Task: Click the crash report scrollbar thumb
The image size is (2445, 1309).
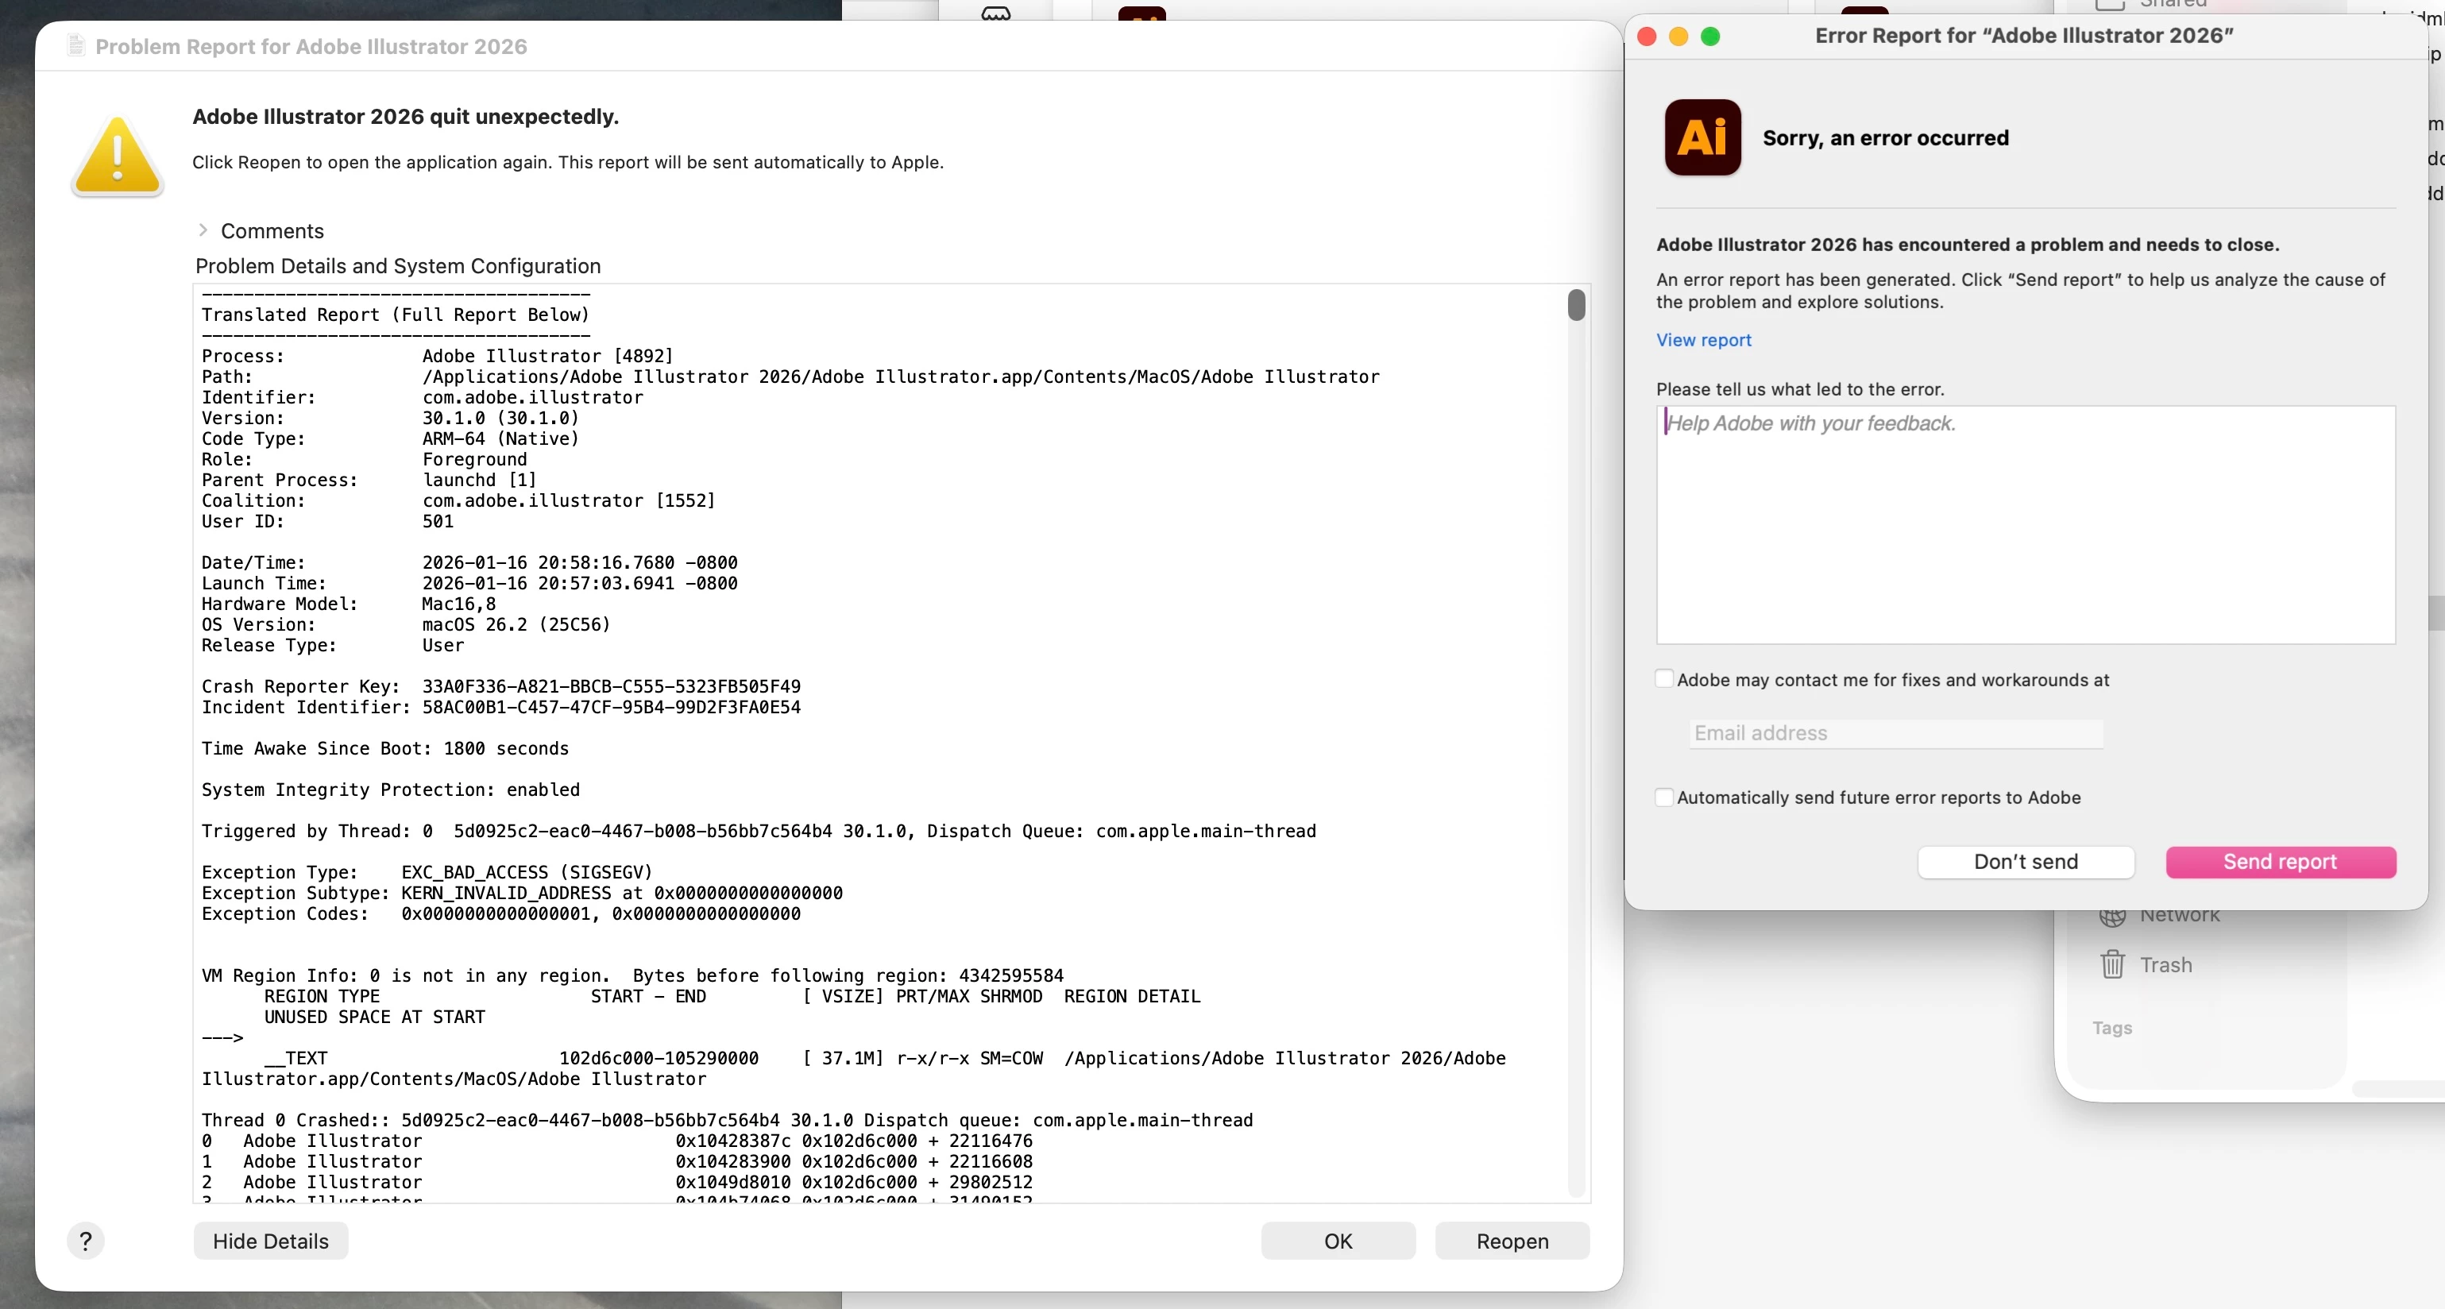Action: (x=1577, y=305)
